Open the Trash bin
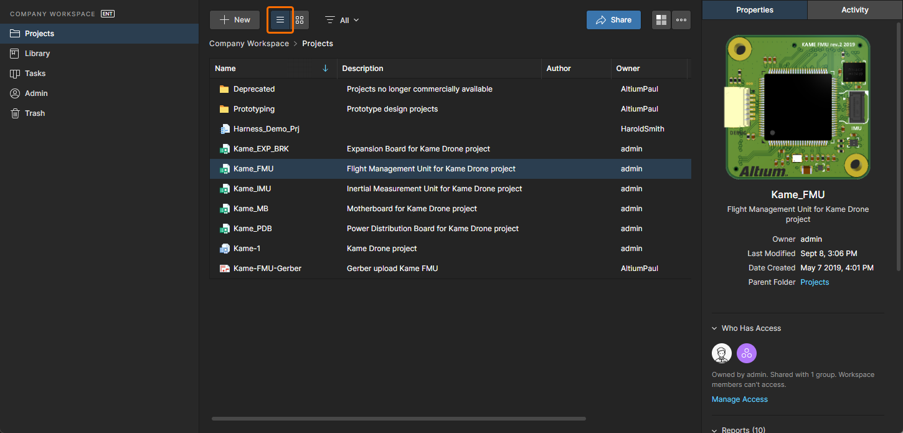The image size is (903, 433). coord(15,113)
